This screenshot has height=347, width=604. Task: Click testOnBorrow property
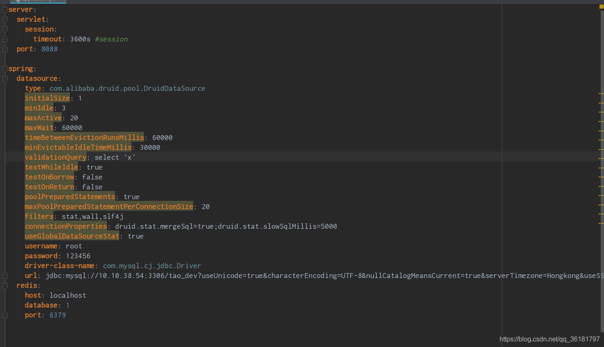49,177
